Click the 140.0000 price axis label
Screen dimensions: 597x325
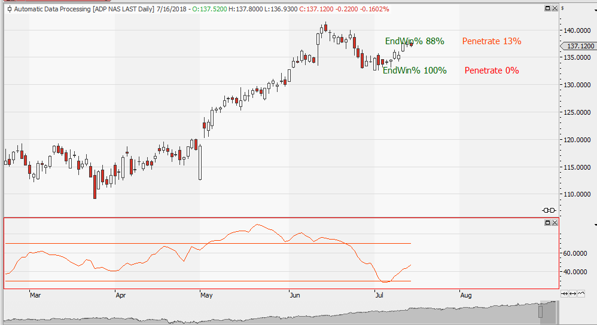pos(577,30)
